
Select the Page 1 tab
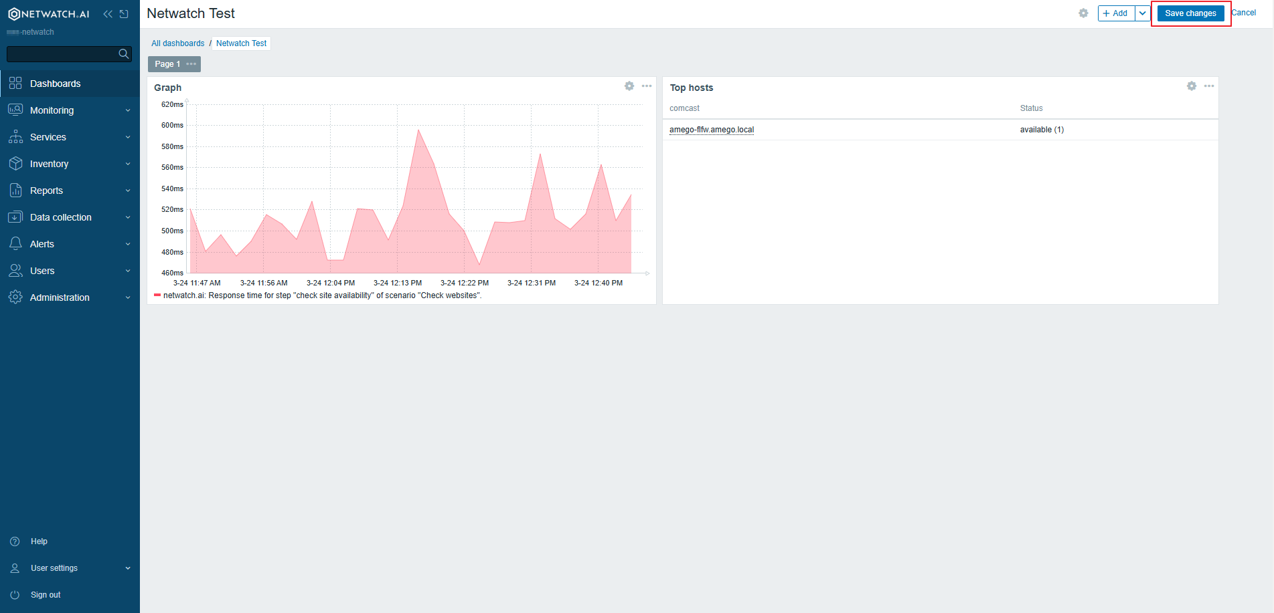click(x=167, y=64)
